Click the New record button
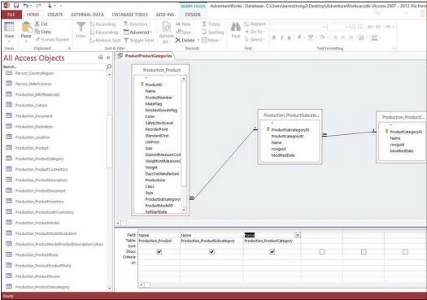The width and height of the screenshot is (427, 300). pos(183,24)
